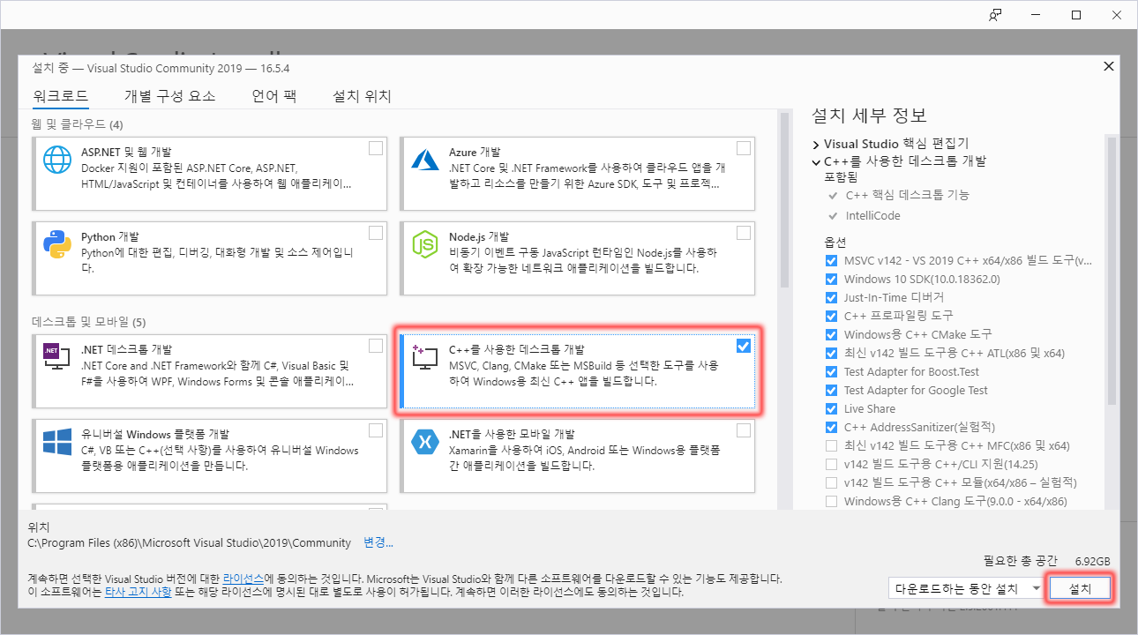Click the Node.js development hexagon icon
Screen dimensions: 1138x635
[426, 245]
